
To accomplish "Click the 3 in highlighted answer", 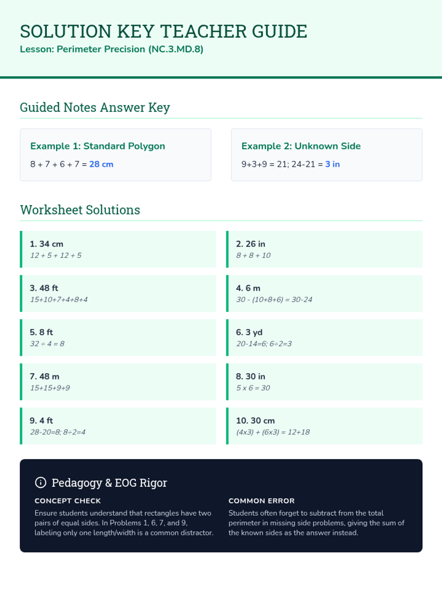I will point(332,164).
